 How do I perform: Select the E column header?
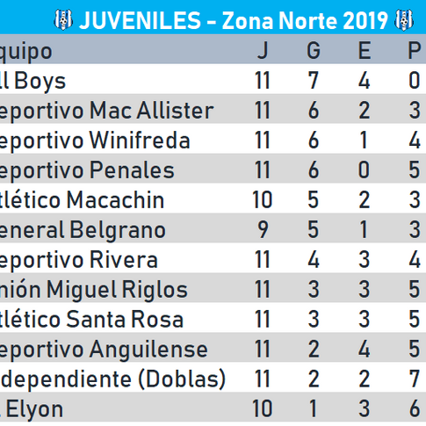[x=365, y=50]
